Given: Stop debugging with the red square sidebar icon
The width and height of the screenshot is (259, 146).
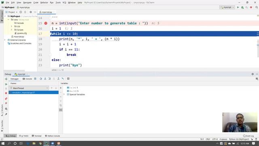Looking at the screenshot, I should (x=6, y=93).
